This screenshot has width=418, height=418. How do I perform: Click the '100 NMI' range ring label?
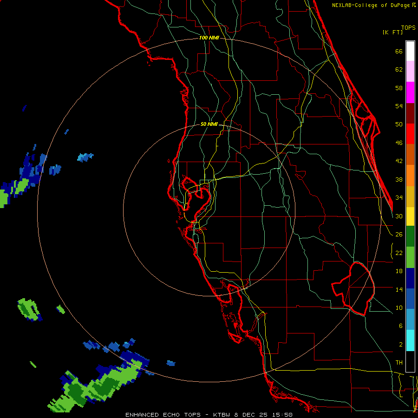(x=209, y=38)
